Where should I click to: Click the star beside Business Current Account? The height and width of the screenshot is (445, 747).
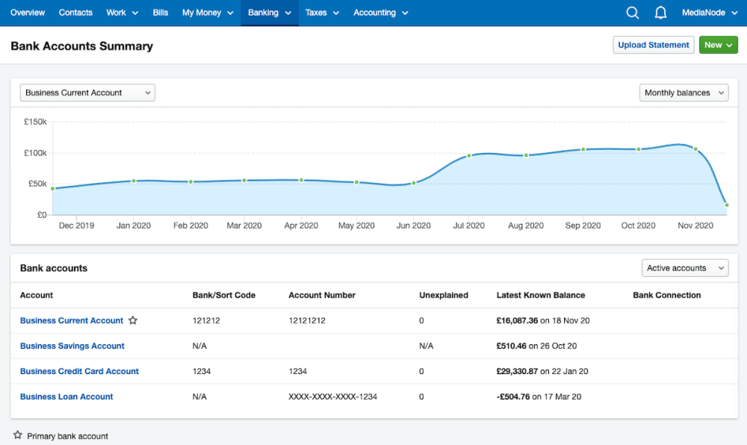[133, 320]
